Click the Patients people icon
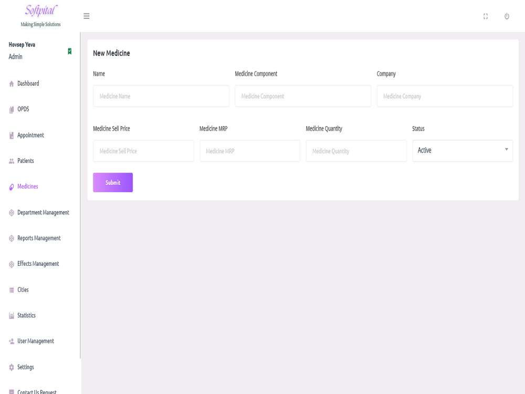The image size is (525, 394). (x=12, y=161)
